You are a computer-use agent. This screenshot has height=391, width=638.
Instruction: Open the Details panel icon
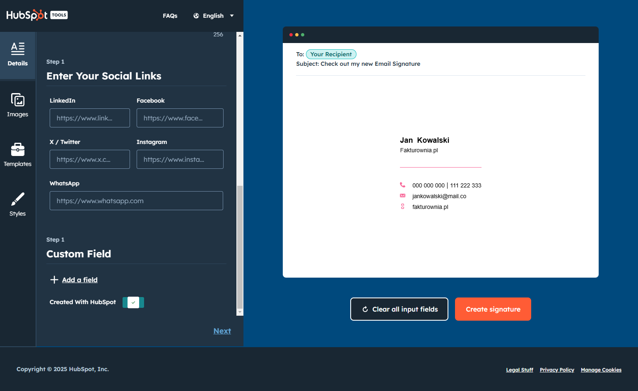(x=17, y=49)
